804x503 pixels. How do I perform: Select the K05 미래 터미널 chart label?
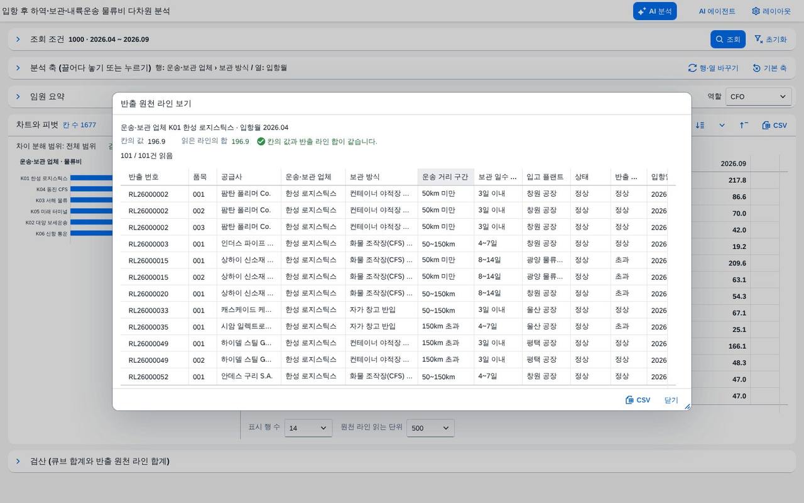[x=49, y=211]
